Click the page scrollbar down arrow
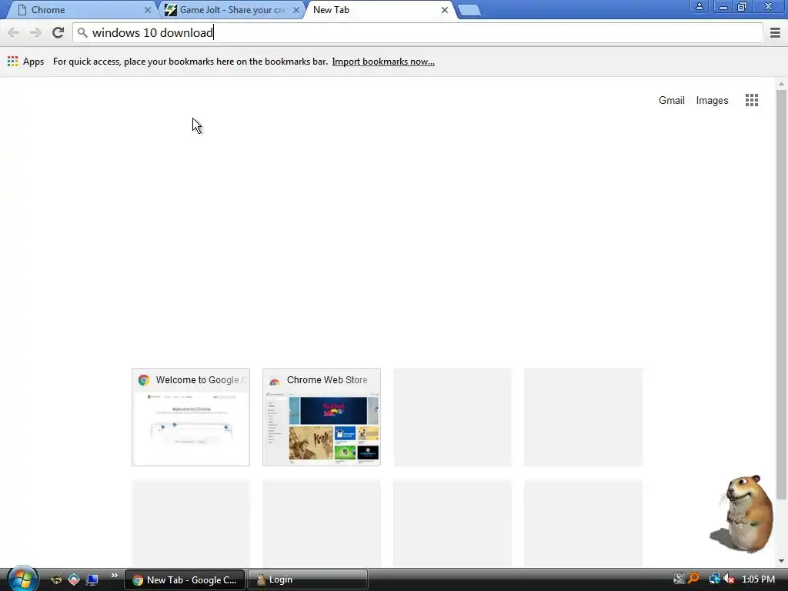The width and height of the screenshot is (788, 591). (781, 560)
